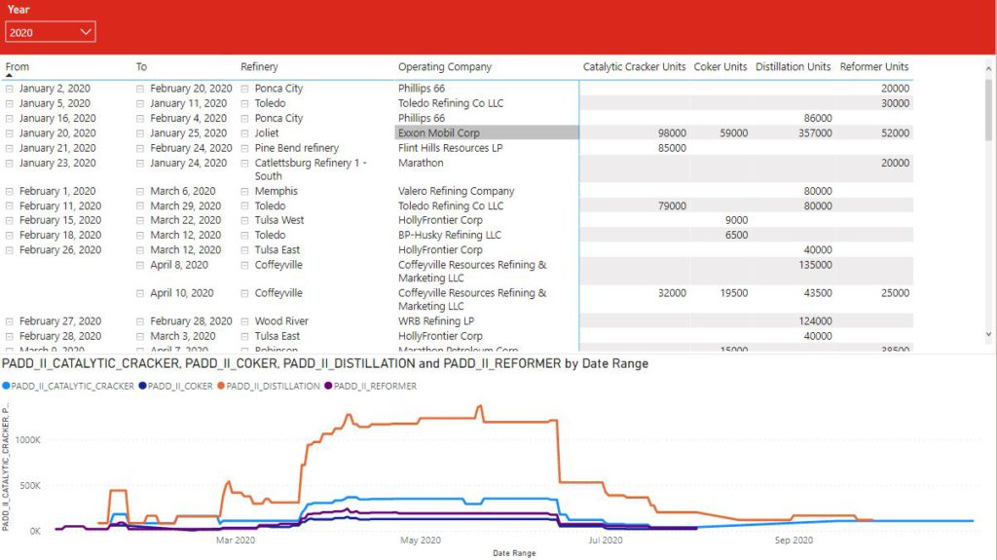Collapse the February 26, 2020 From row
Screen dimensions: 997x560
(10, 250)
